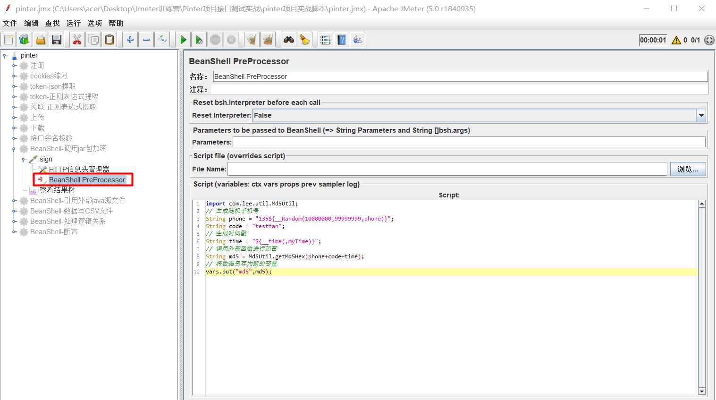Collapse the pinter root tree node
This screenshot has height=400, width=716.
coord(4,56)
